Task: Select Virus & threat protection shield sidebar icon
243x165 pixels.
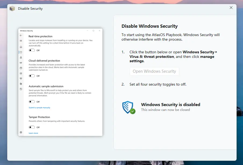Action: click(21, 52)
